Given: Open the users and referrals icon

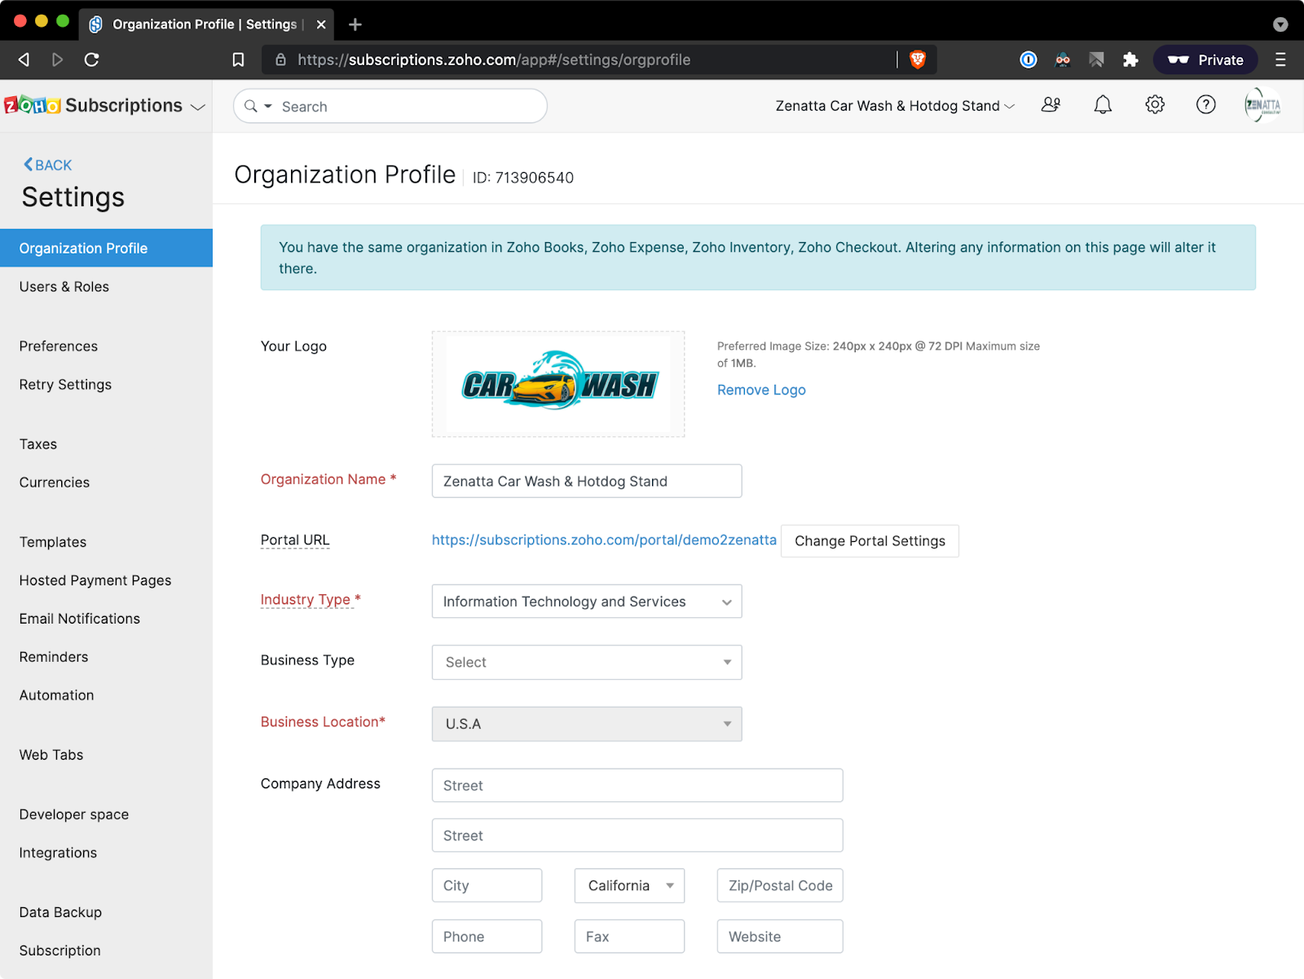Looking at the screenshot, I should tap(1051, 105).
